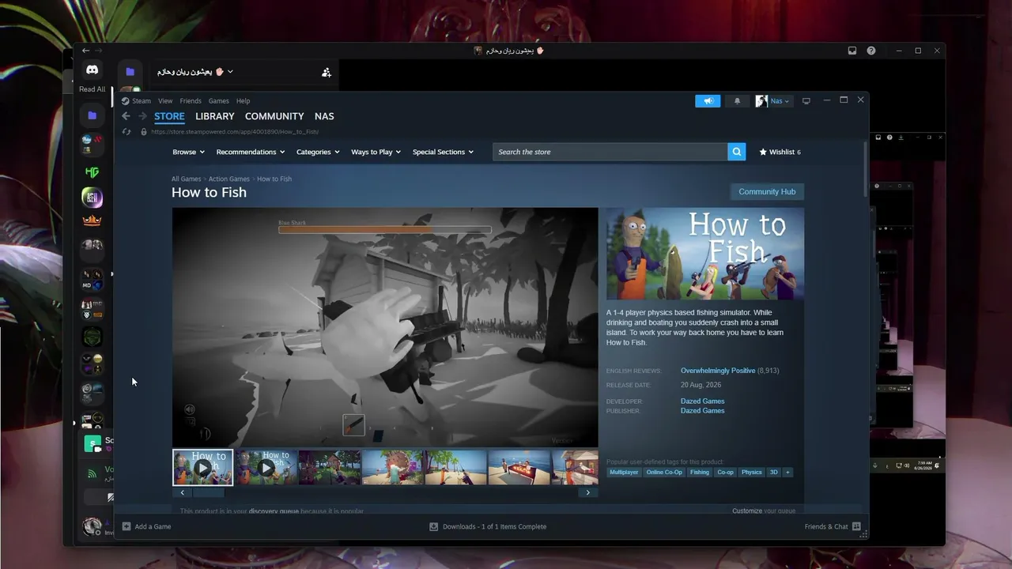
Task: Click the How to Fish capsule image
Action: tap(705, 254)
